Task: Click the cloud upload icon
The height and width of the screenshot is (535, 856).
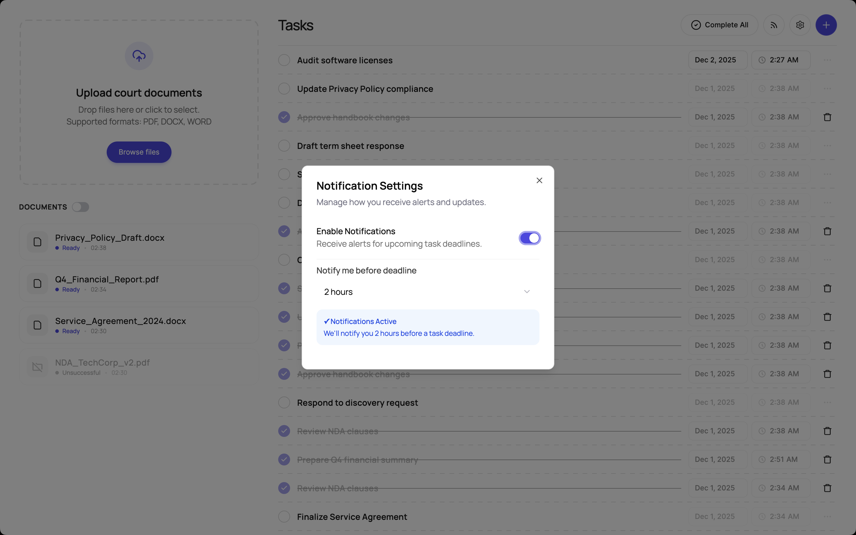Action: pyautogui.click(x=139, y=56)
